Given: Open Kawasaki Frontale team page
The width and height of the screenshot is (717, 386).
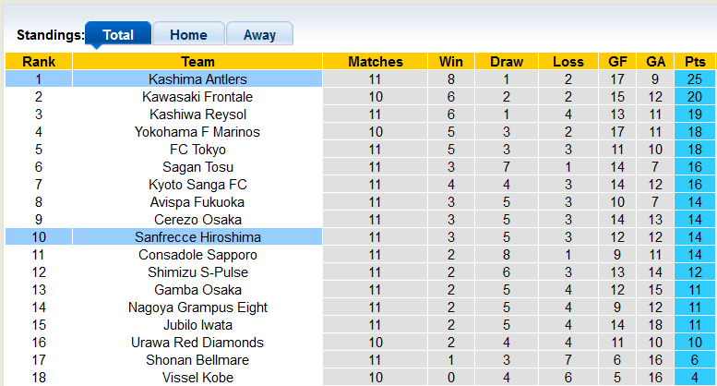Looking at the screenshot, I should coord(197,97).
